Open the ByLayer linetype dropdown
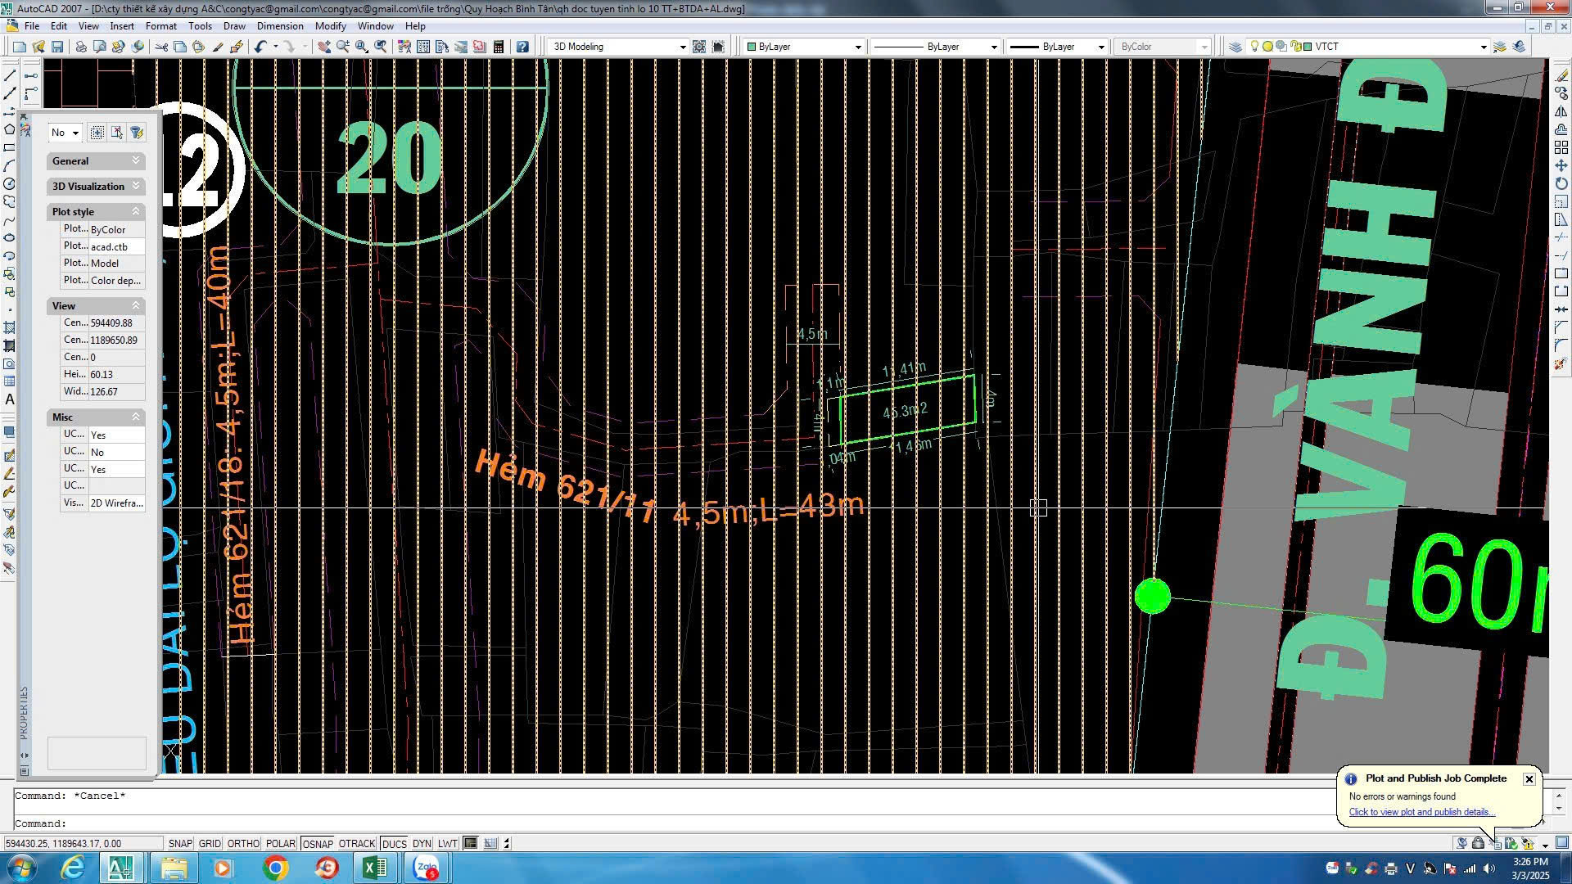The height and width of the screenshot is (884, 1572). coord(993,47)
